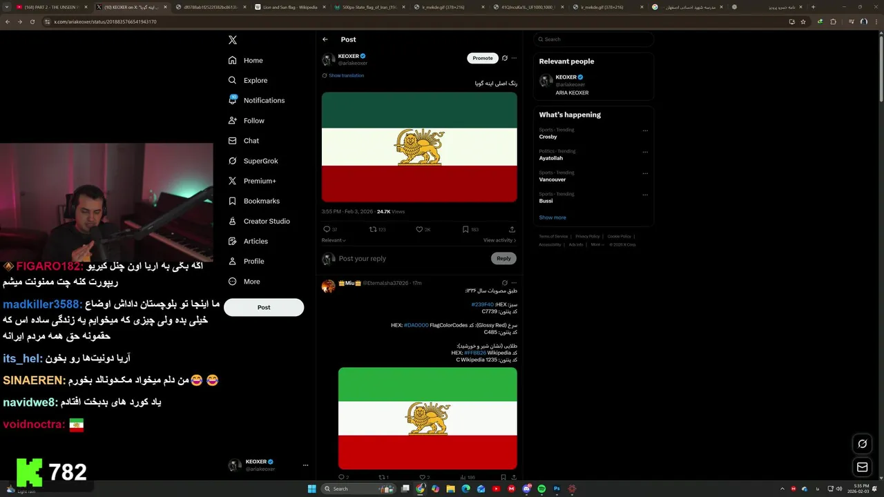Click the X logo in the sidebar

coord(233,40)
